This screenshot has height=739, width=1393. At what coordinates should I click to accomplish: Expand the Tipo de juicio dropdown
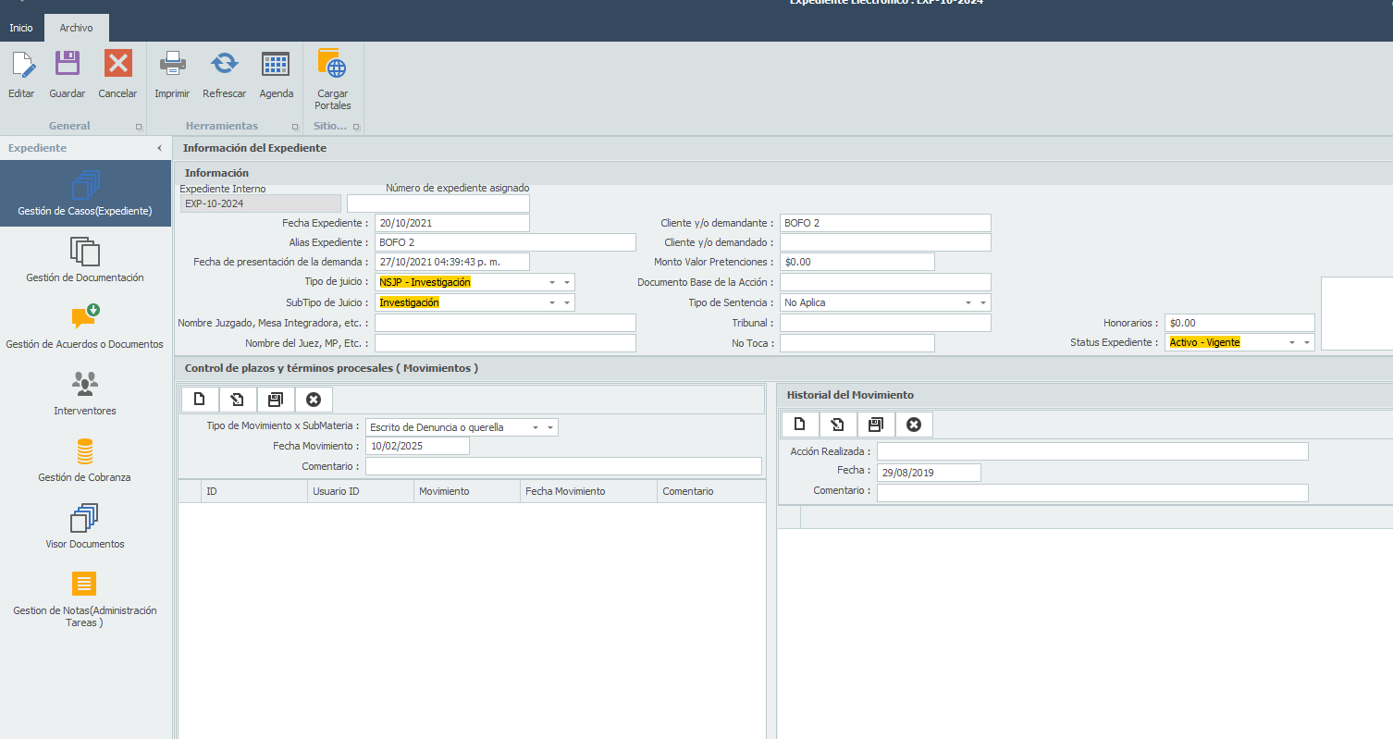[x=565, y=282]
